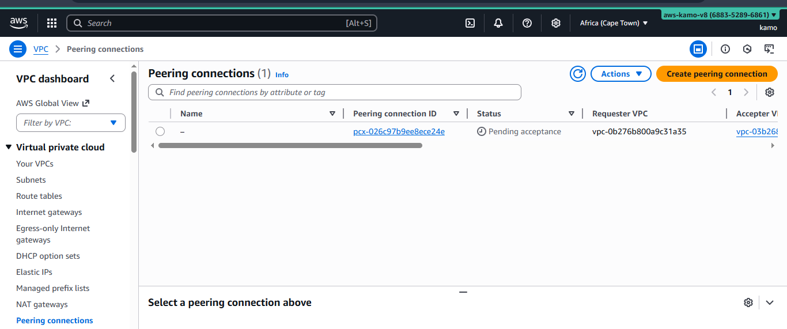Click the Pending acceptance status text

525,131
